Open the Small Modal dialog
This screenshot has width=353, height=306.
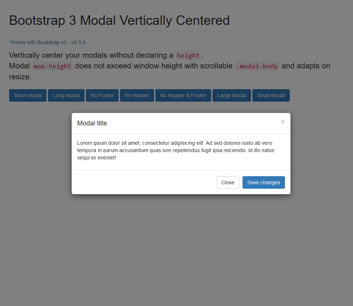[271, 95]
